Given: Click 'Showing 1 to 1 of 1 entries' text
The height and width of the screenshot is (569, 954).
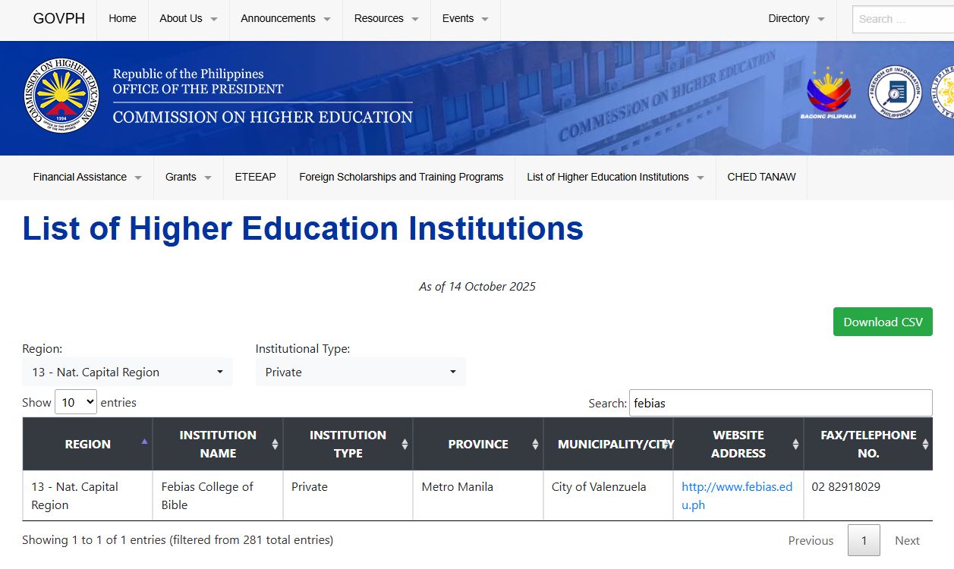Looking at the screenshot, I should [x=178, y=540].
